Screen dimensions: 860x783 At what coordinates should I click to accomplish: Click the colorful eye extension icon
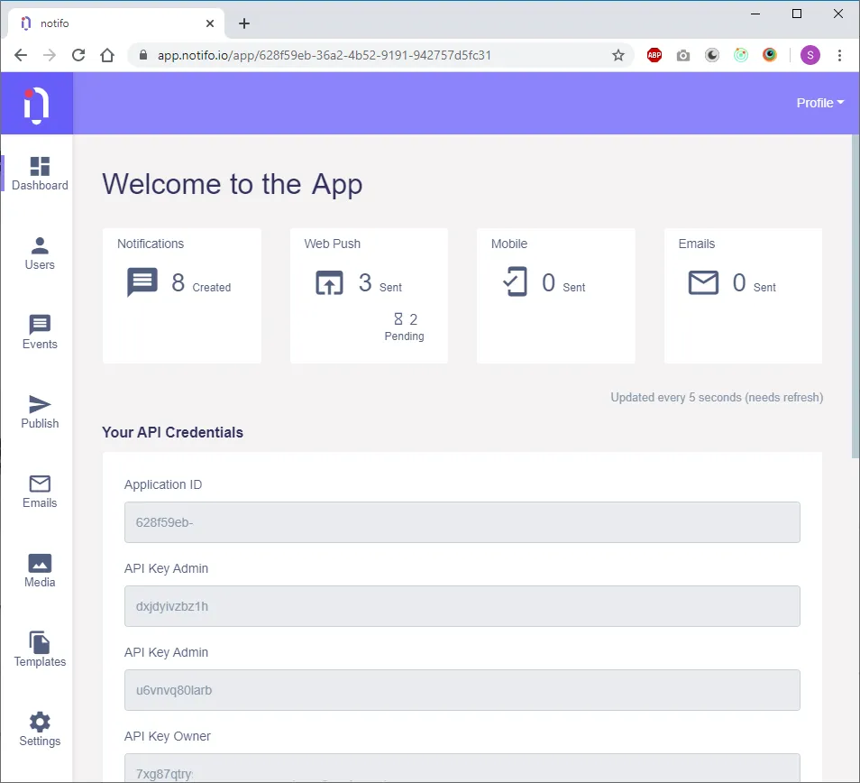(x=770, y=55)
